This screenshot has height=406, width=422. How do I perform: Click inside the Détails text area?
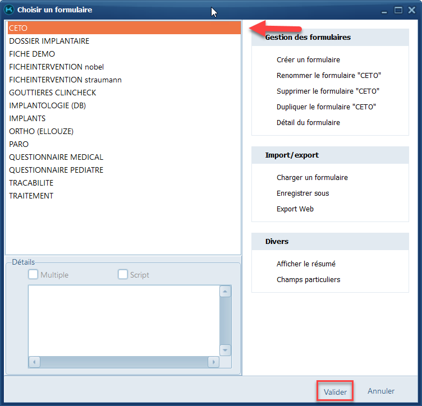coord(123,320)
